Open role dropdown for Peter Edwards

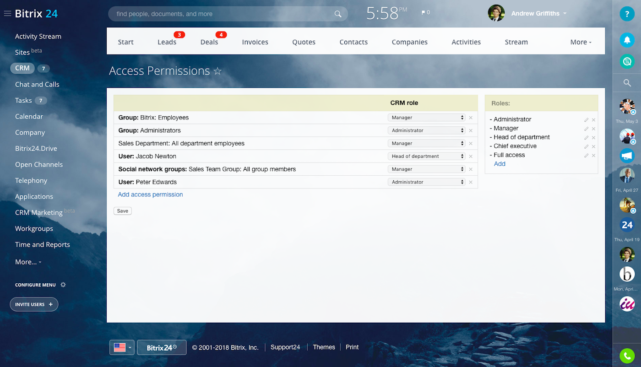coord(427,182)
